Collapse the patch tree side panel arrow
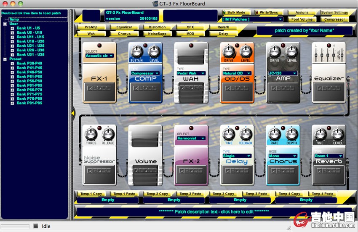The width and height of the screenshot is (358, 232). click(72, 113)
